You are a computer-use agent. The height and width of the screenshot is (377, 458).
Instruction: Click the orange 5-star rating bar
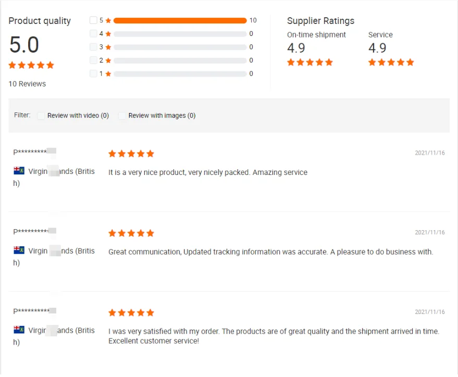(180, 20)
